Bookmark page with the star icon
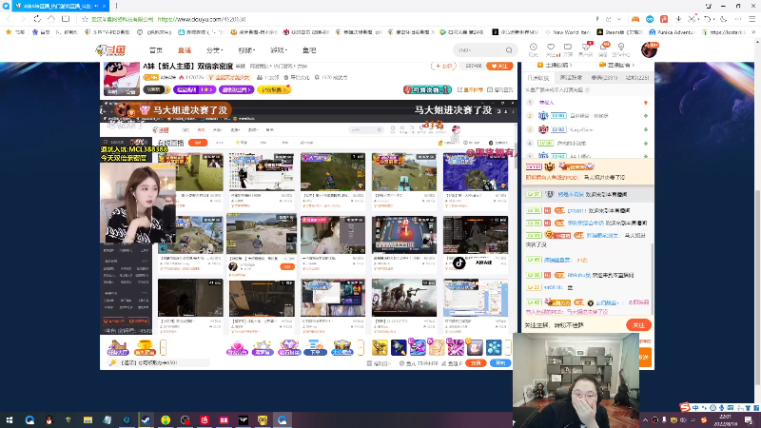Viewport: 761px width, 428px height. [x=85, y=19]
